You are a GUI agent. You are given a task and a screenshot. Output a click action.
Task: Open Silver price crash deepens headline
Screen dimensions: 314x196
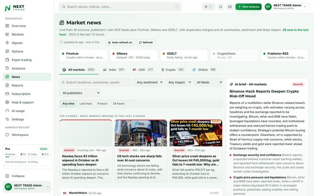click(196, 160)
